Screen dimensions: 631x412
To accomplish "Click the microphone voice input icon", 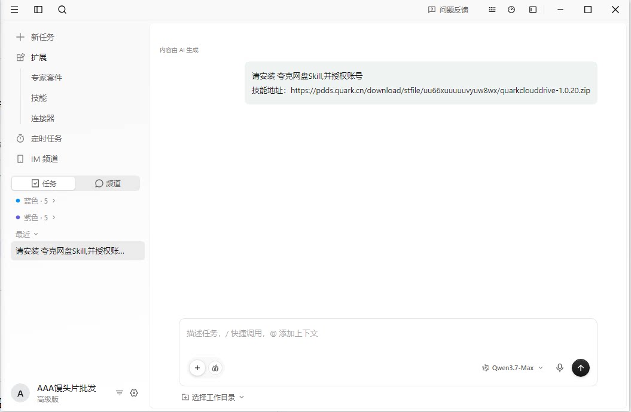I will tap(559, 368).
